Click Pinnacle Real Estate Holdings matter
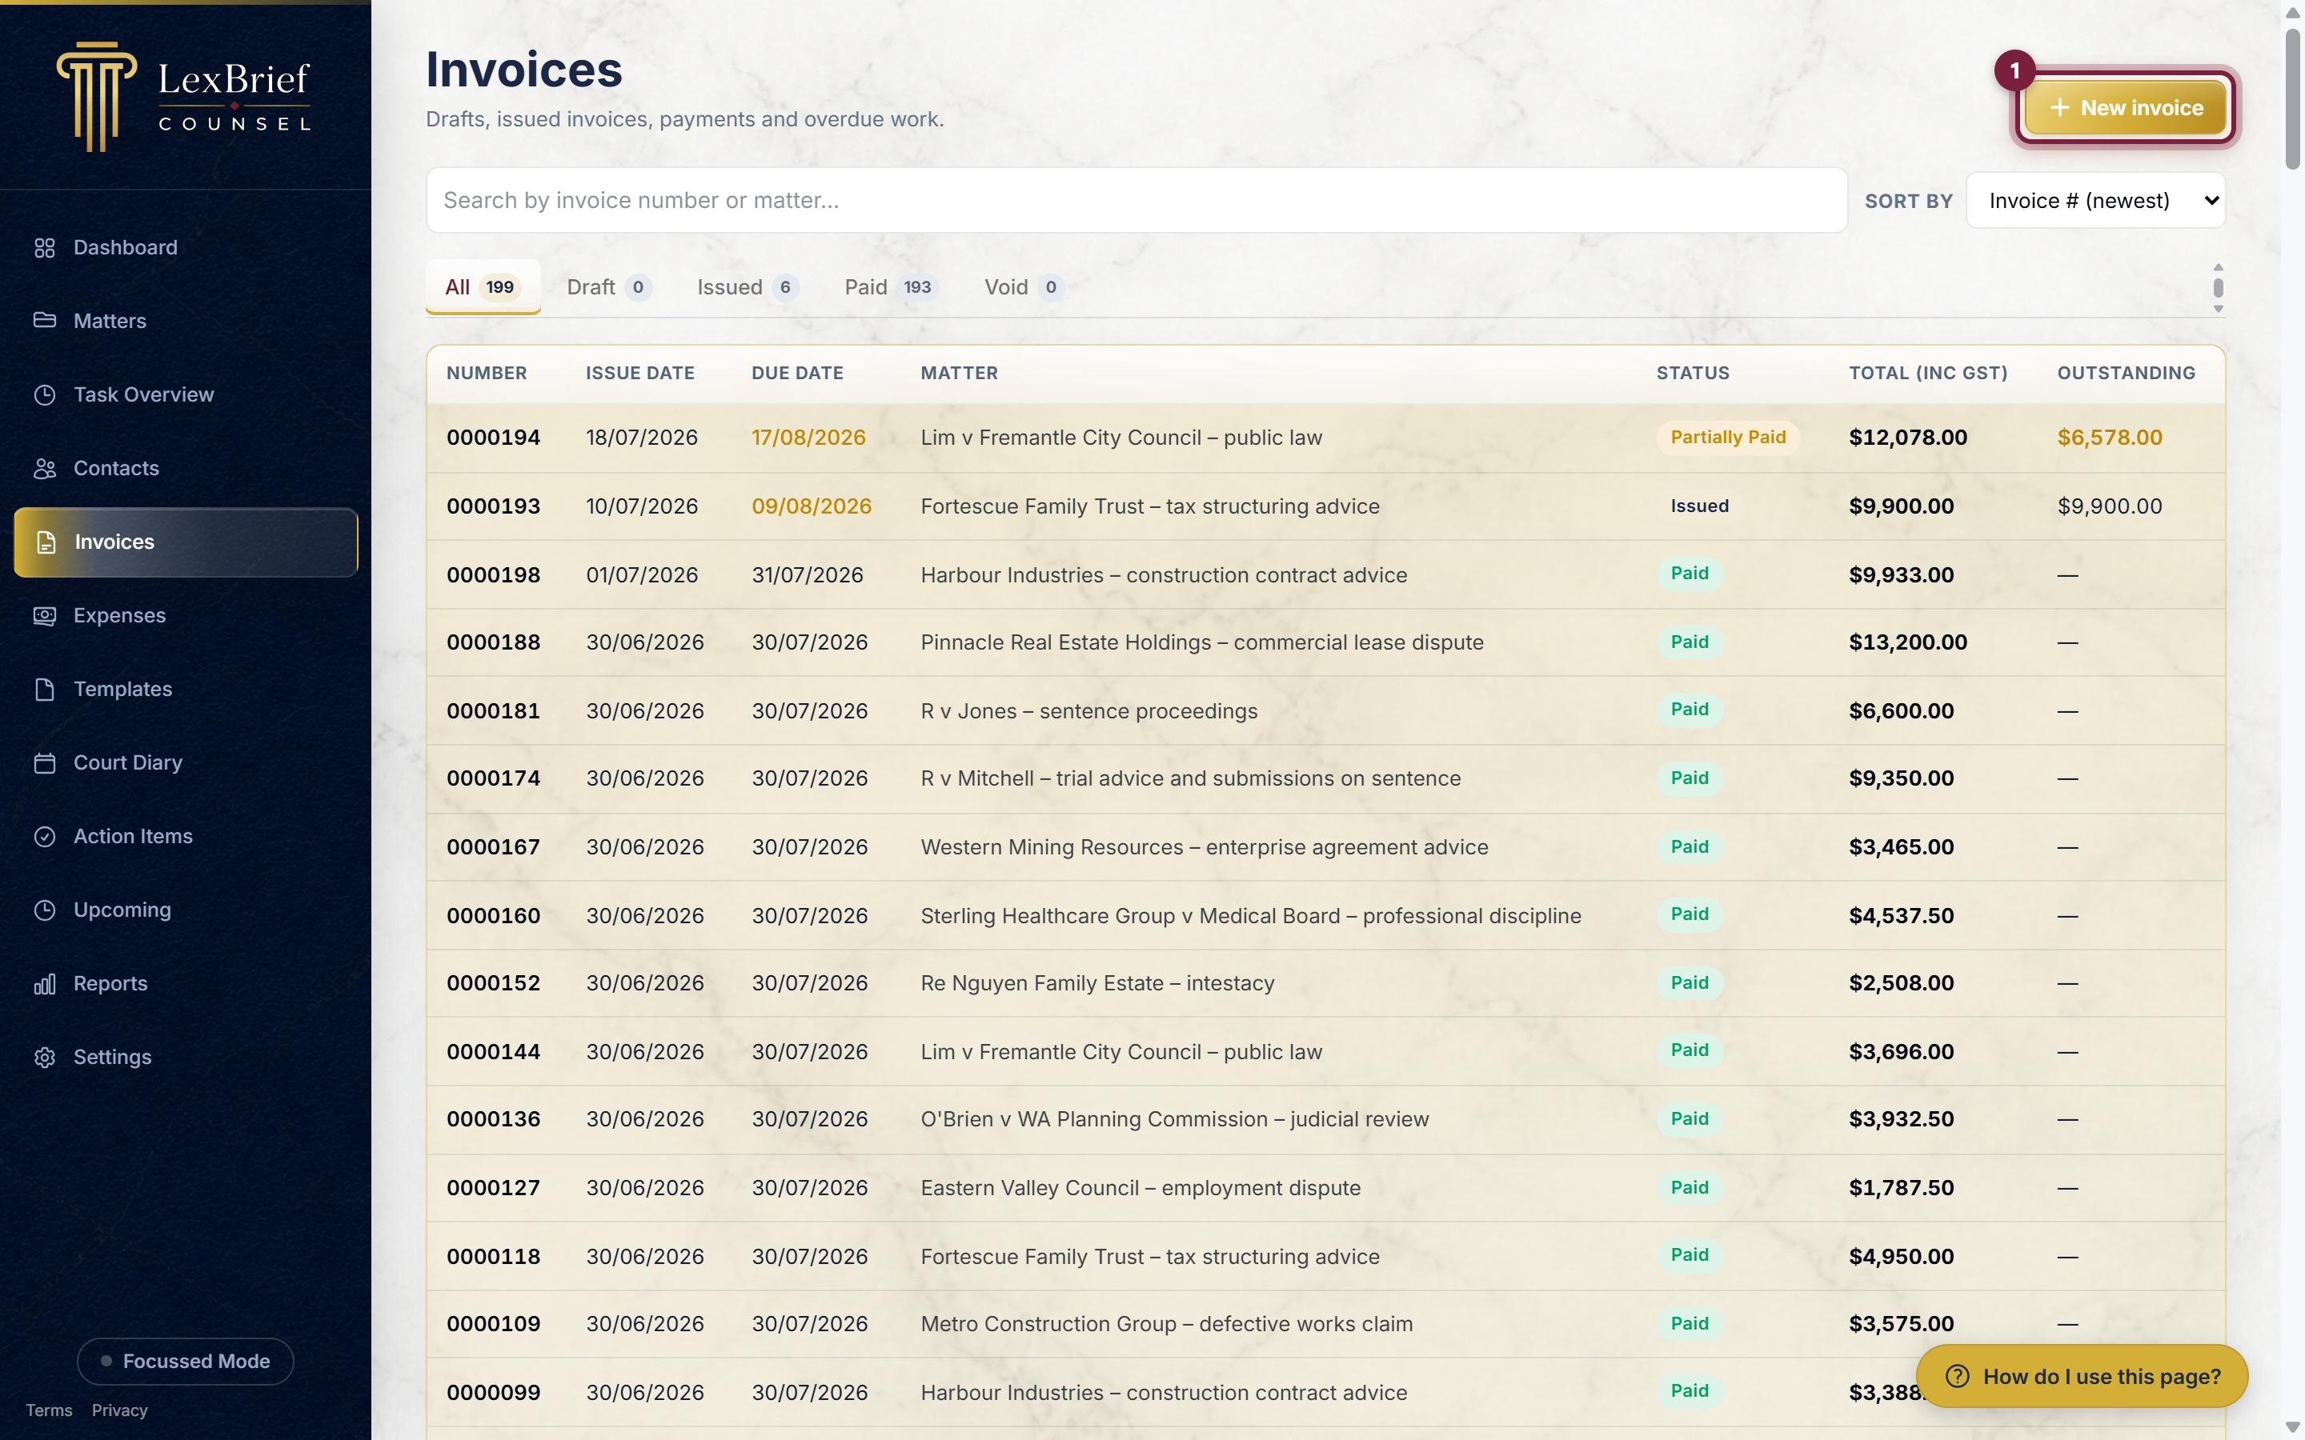The width and height of the screenshot is (2305, 1440). [1202, 643]
